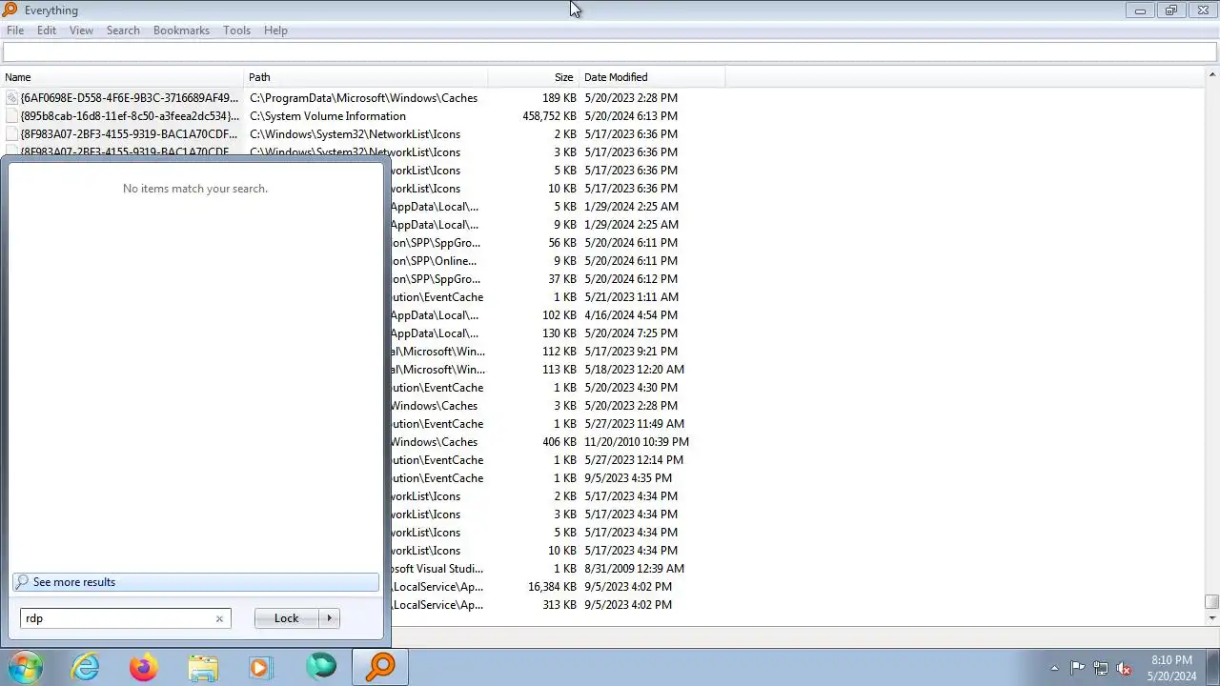Screen dimensions: 1220x686
Task: Click the 56 KB size cell
Action: point(562,243)
